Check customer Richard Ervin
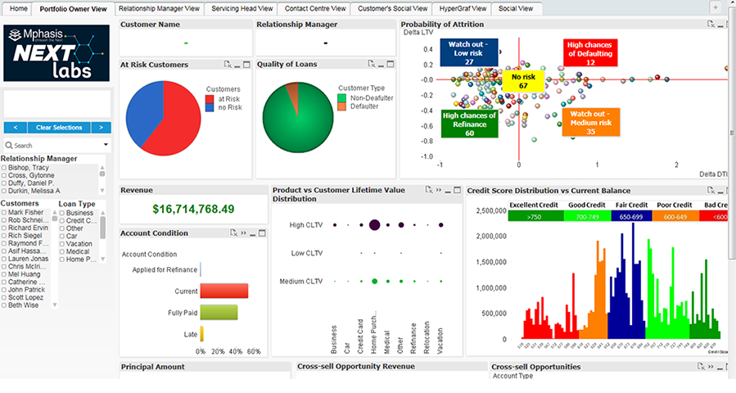 (x=4, y=228)
